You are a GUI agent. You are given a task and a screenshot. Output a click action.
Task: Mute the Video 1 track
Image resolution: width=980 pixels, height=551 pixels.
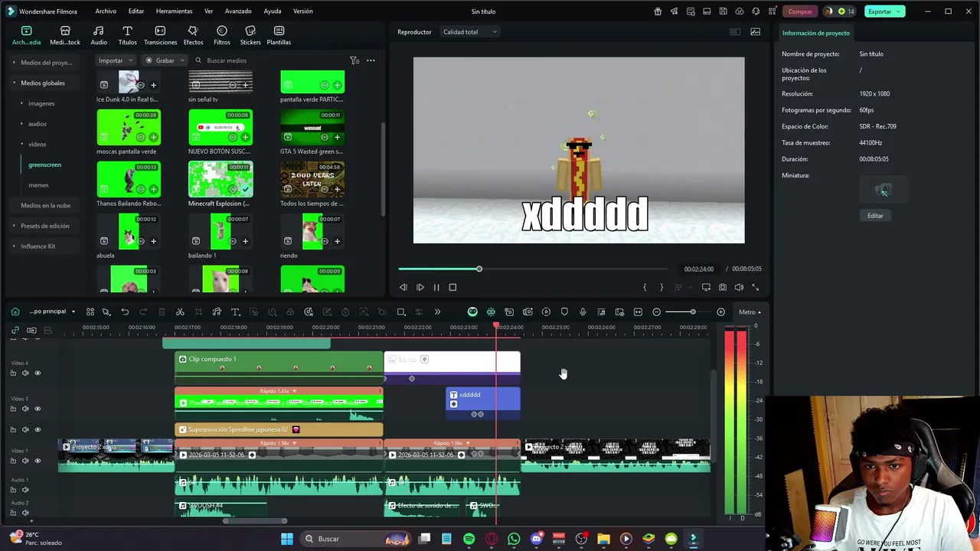coord(25,461)
